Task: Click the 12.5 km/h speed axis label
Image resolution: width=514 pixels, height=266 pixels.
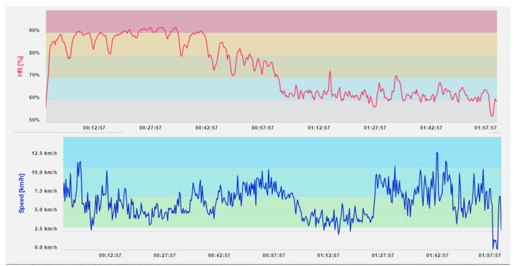Action: point(46,153)
